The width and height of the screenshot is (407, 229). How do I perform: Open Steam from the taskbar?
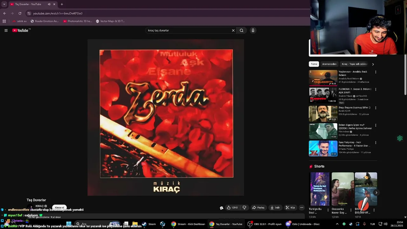coord(149,224)
